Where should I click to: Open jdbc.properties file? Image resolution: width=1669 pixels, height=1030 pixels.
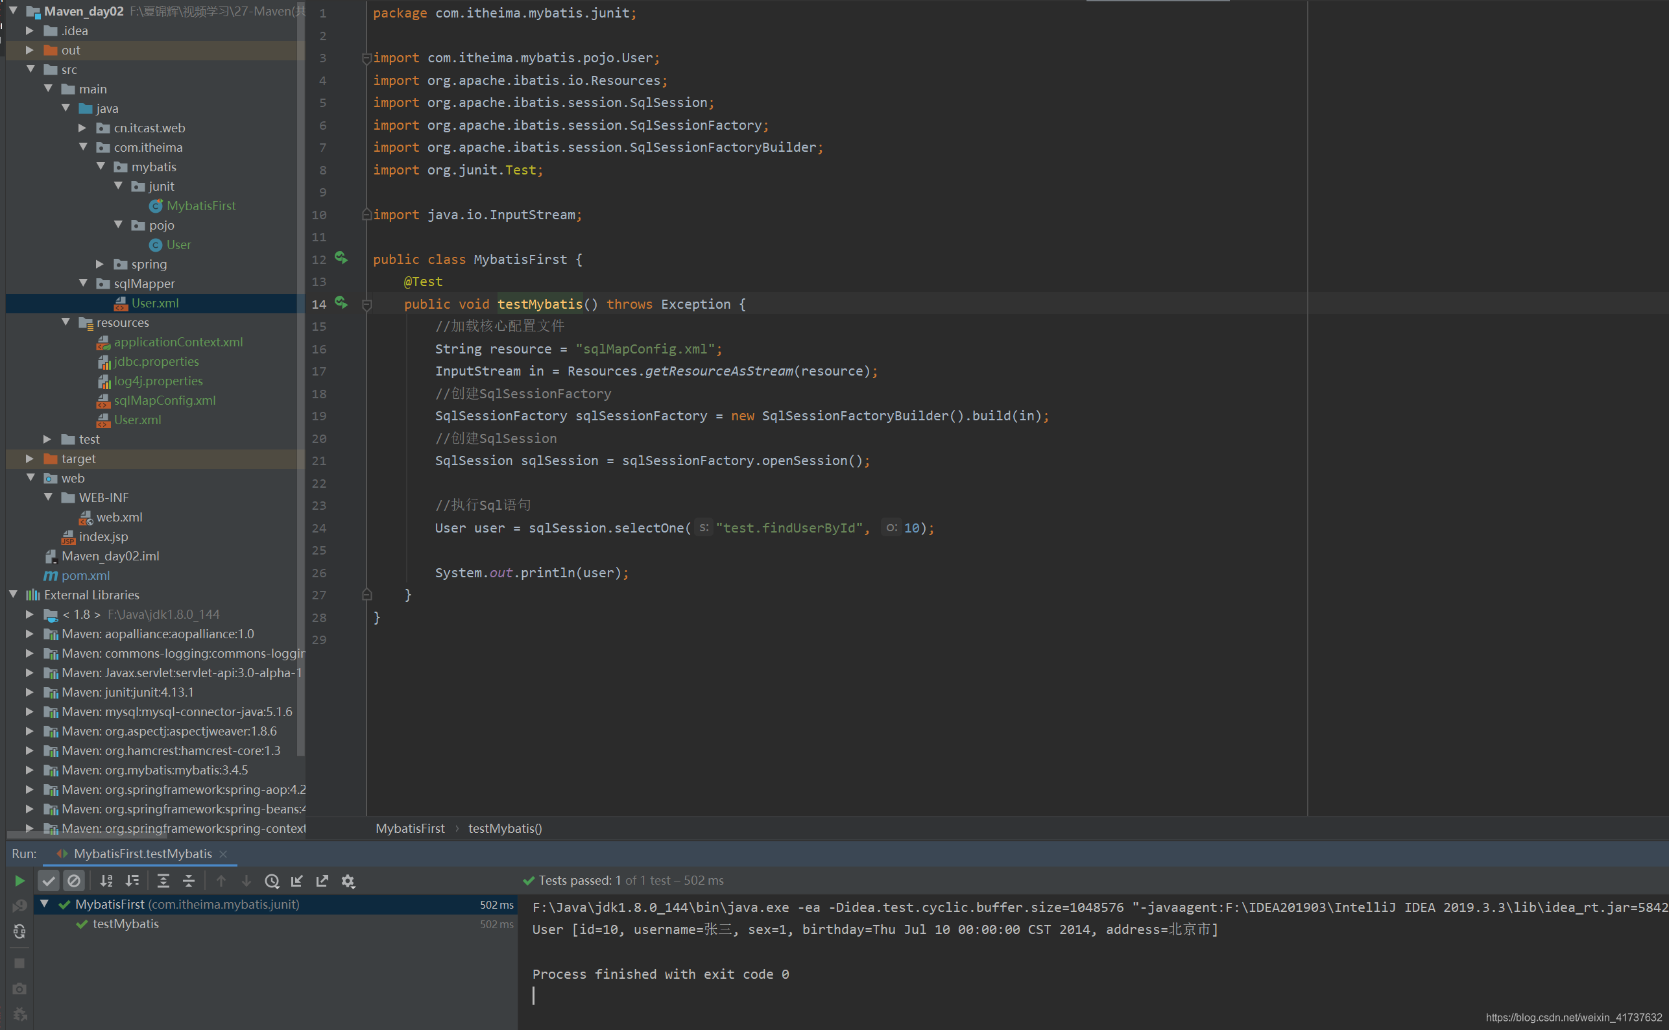tap(156, 361)
